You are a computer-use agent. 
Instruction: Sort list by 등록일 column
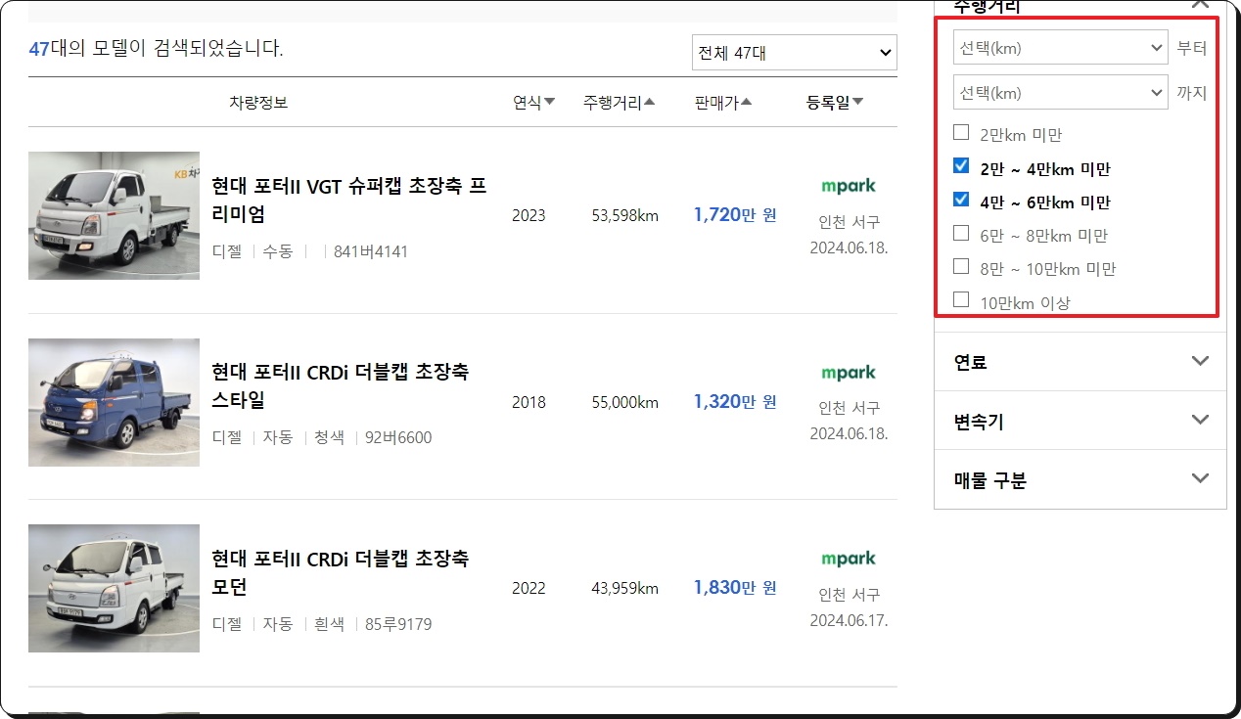tap(835, 103)
